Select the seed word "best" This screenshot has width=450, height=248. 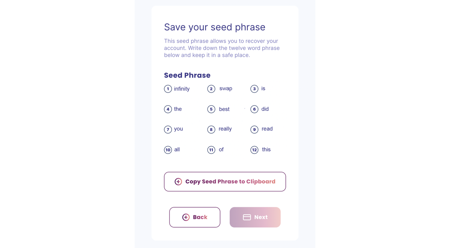224,109
